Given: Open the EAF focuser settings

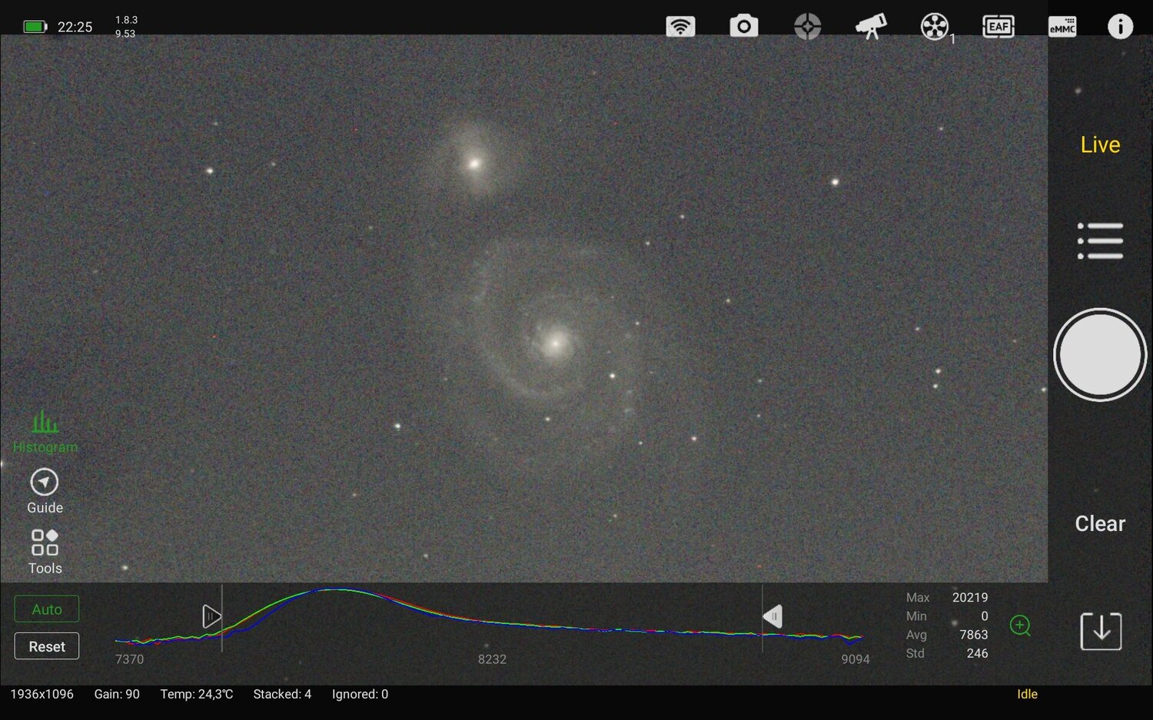Looking at the screenshot, I should coord(998,26).
